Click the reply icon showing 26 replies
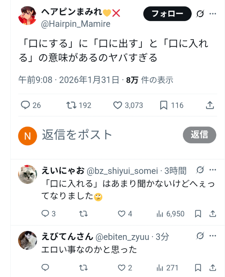This screenshot has width=225, height=277. tap(26, 105)
